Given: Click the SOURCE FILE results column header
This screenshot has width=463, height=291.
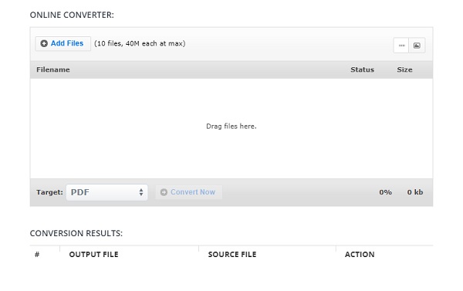Looking at the screenshot, I should point(232,255).
